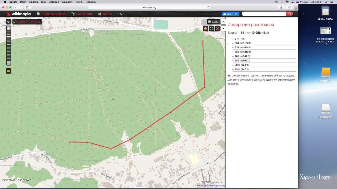This screenshot has width=337, height=189.
Task: Click the Safari forward button
Action: tap(21, 7)
